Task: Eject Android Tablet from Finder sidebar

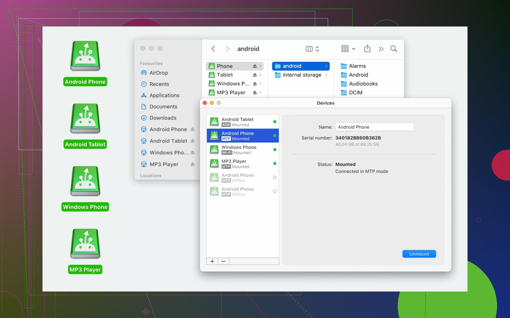Action: point(193,141)
